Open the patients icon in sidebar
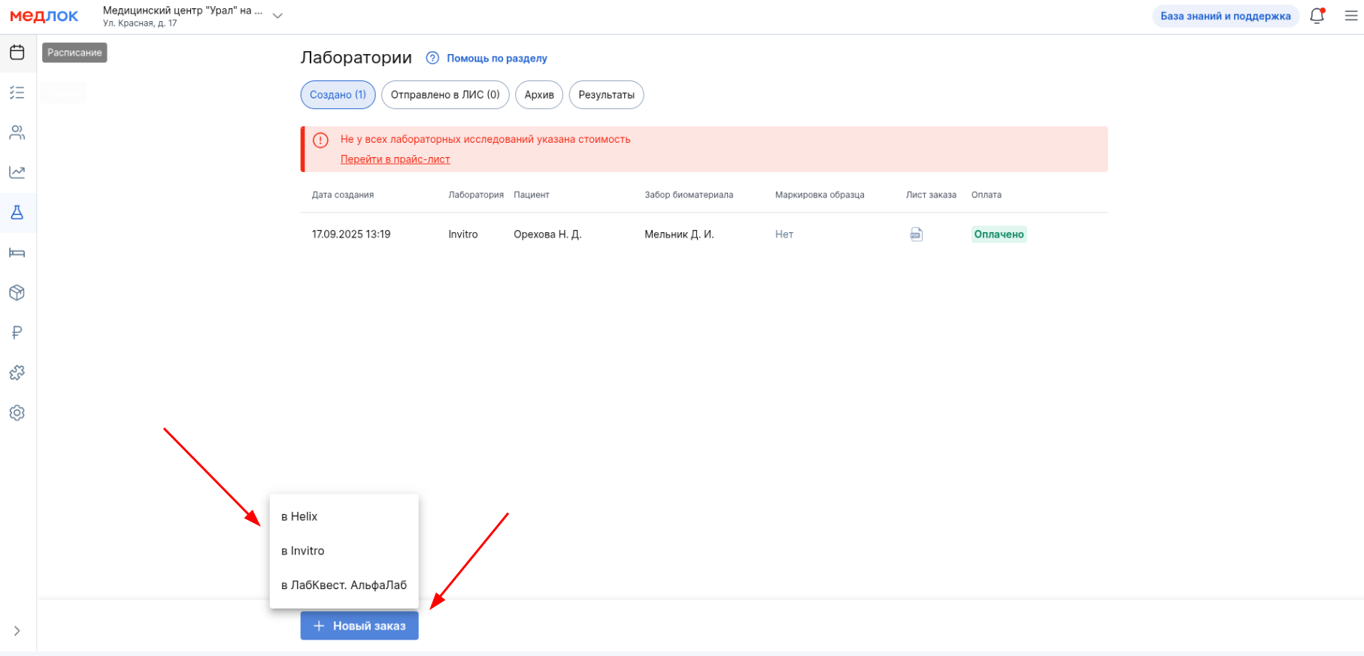Screen dimensions: 1364x656 (x=17, y=133)
